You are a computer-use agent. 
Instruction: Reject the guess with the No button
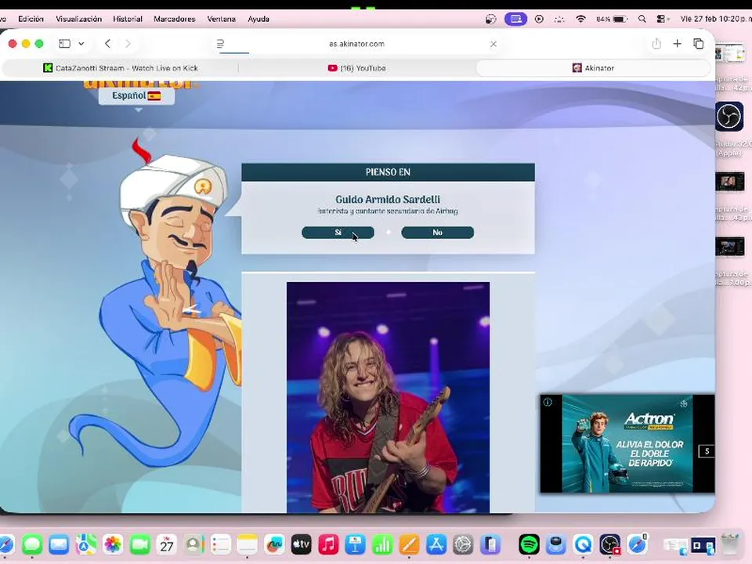(x=437, y=233)
